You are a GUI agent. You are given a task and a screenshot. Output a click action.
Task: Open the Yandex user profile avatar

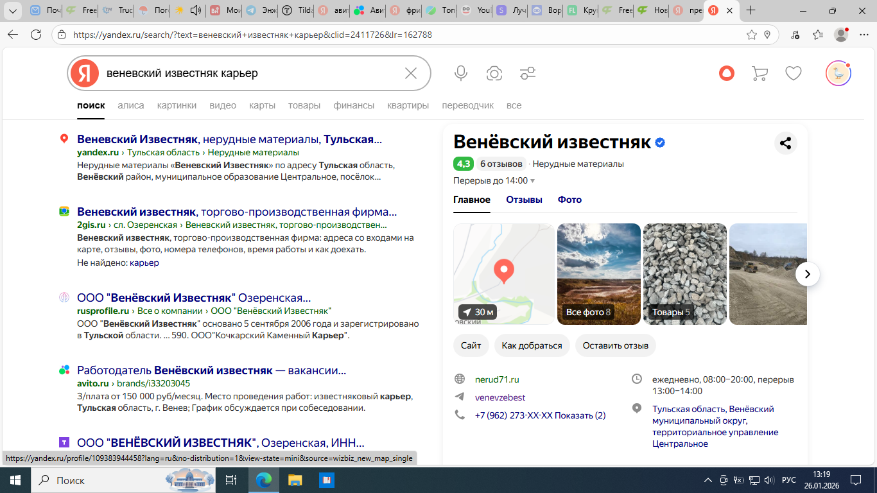point(838,73)
